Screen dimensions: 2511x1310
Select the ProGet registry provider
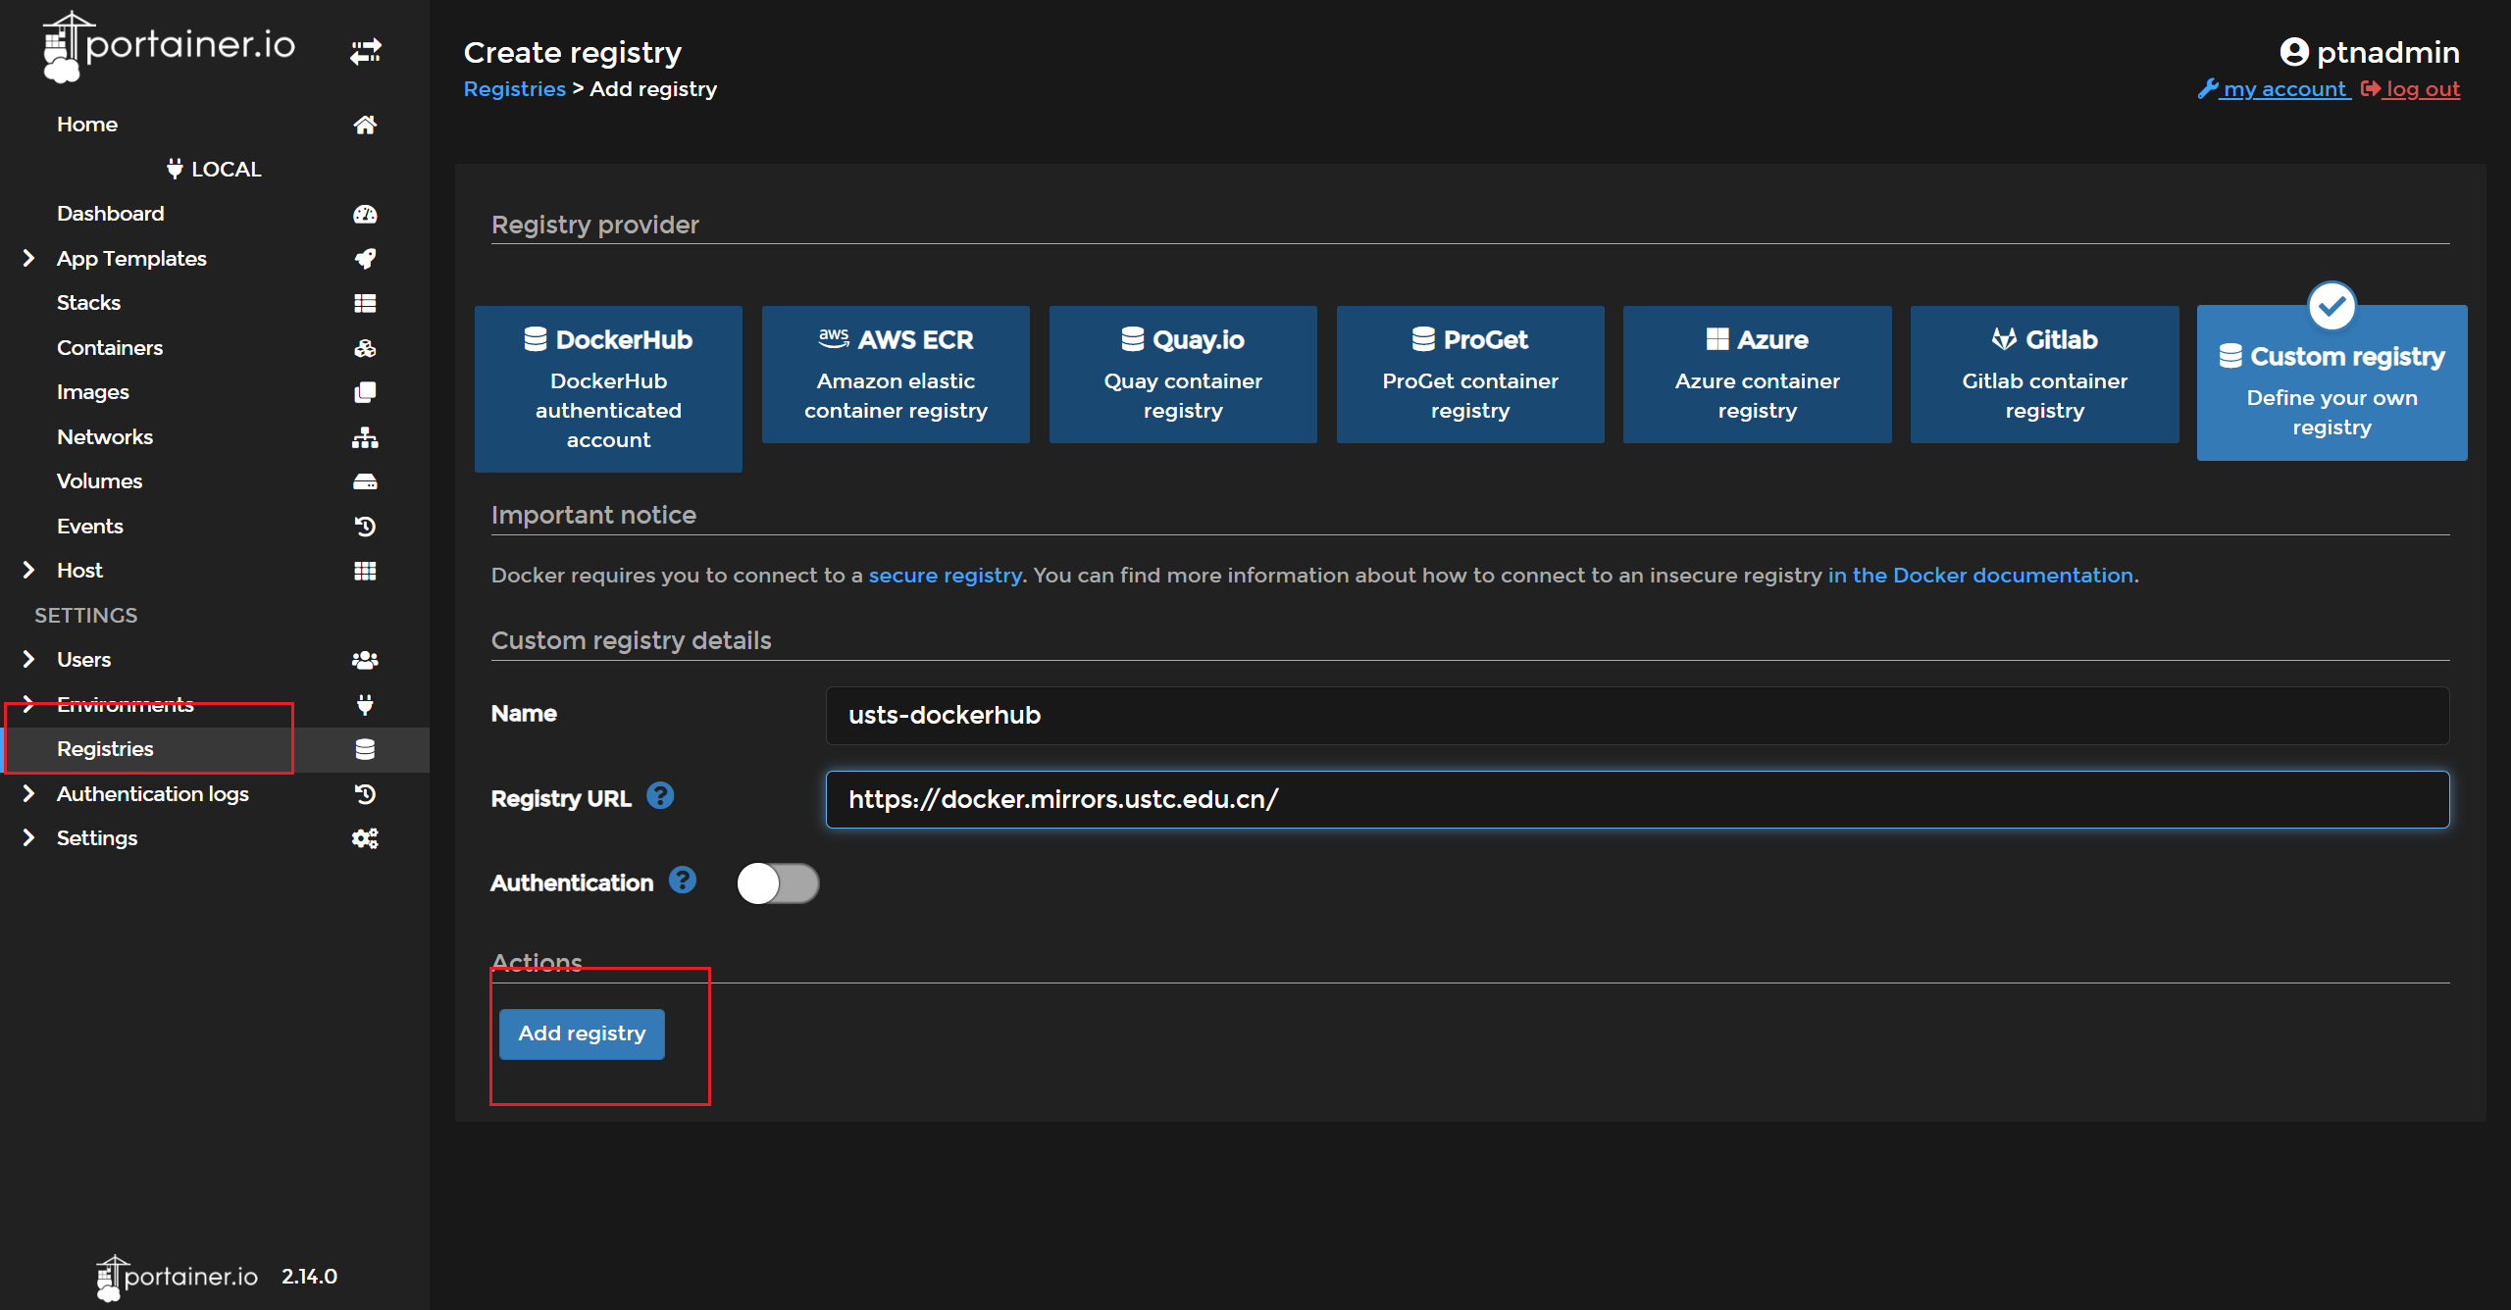point(1470,375)
